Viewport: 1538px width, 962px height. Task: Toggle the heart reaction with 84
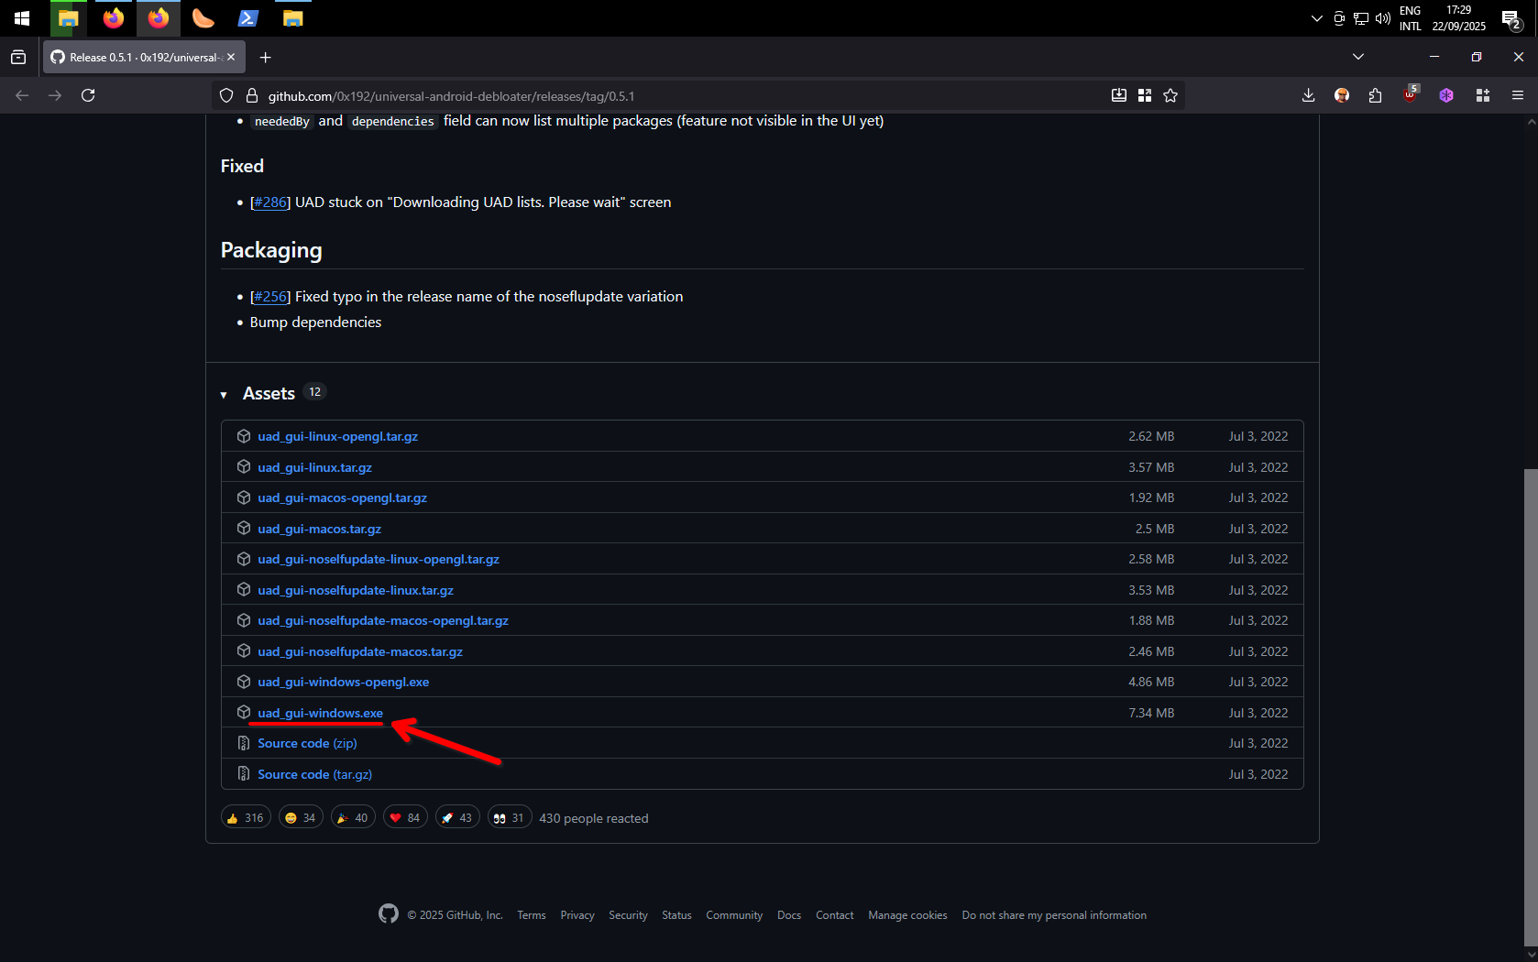pos(405,818)
